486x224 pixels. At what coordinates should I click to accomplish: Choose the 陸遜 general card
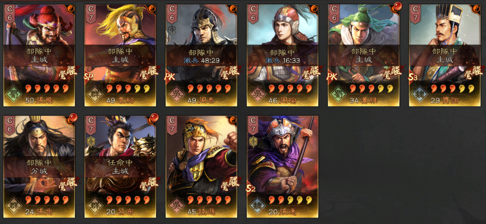point(202,167)
